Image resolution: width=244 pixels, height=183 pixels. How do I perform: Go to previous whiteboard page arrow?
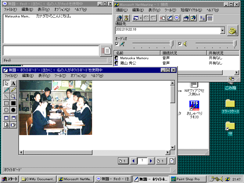point(133,161)
